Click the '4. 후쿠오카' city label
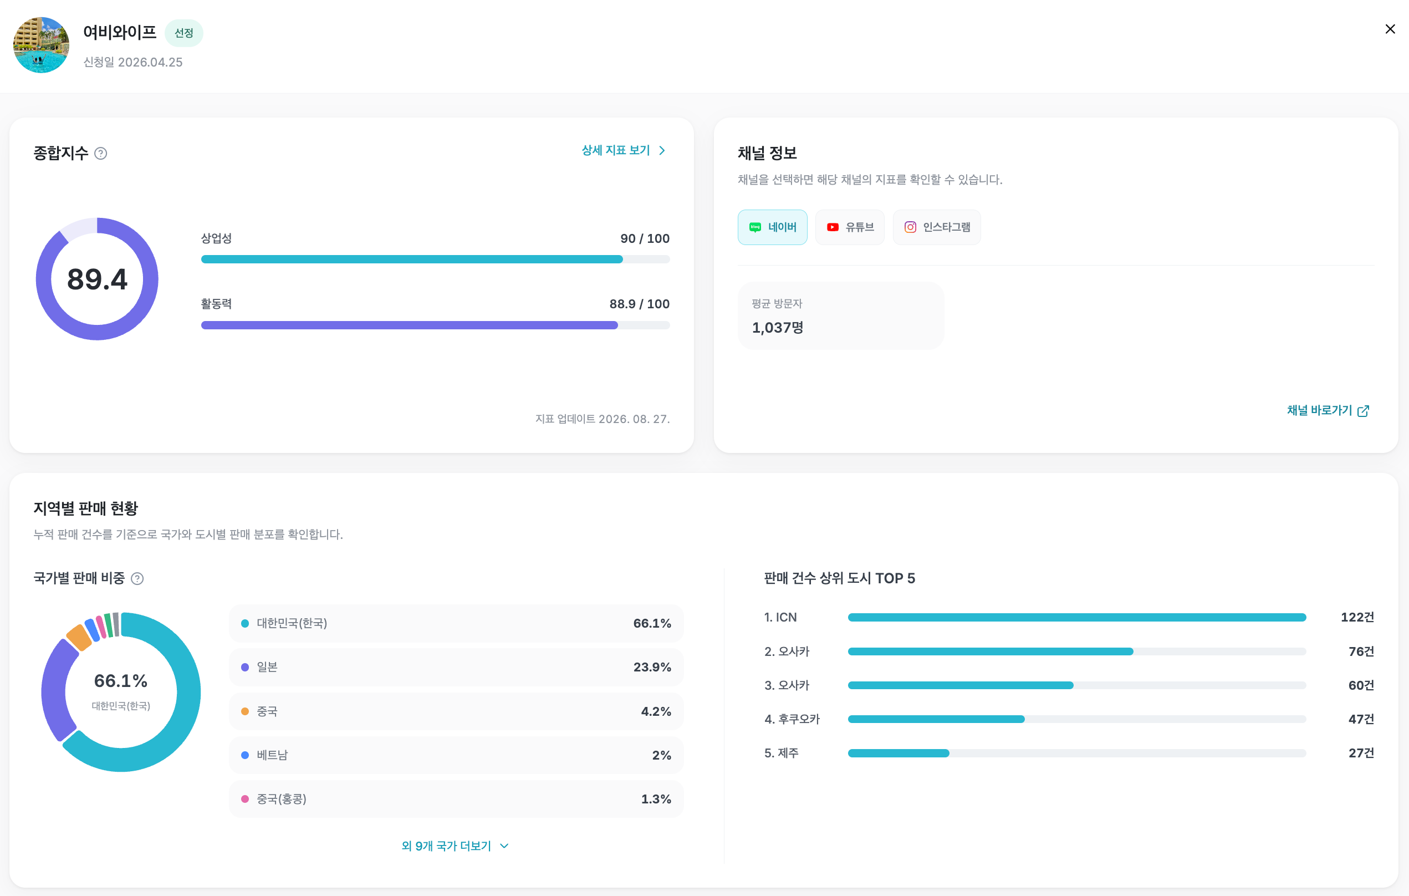Image resolution: width=1409 pixels, height=896 pixels. tap(792, 719)
